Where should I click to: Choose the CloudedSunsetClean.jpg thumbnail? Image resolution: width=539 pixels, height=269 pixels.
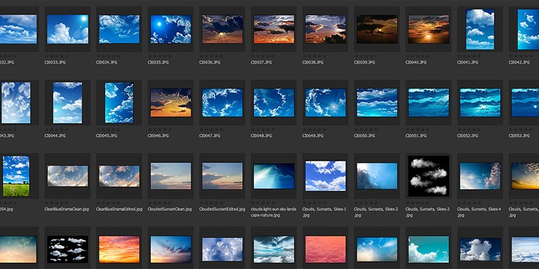tap(171, 176)
